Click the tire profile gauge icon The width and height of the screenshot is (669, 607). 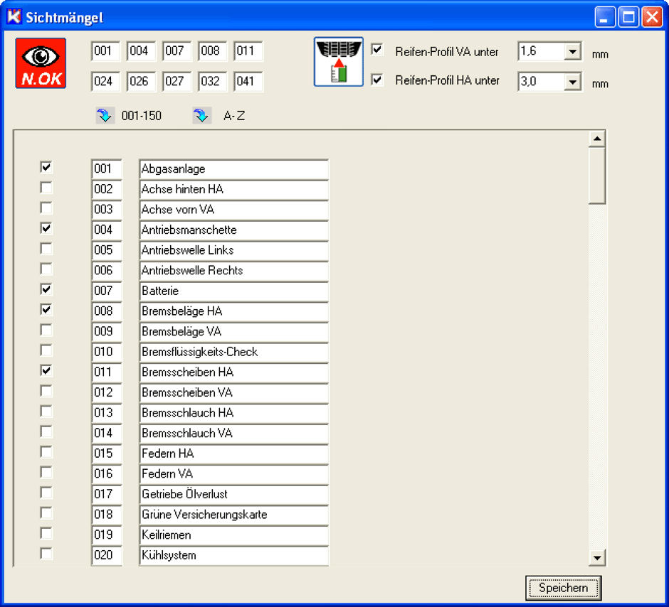pyautogui.click(x=339, y=62)
